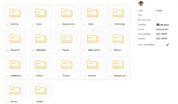Open the Food folder icon
178x104 pixels.
[92, 13]
